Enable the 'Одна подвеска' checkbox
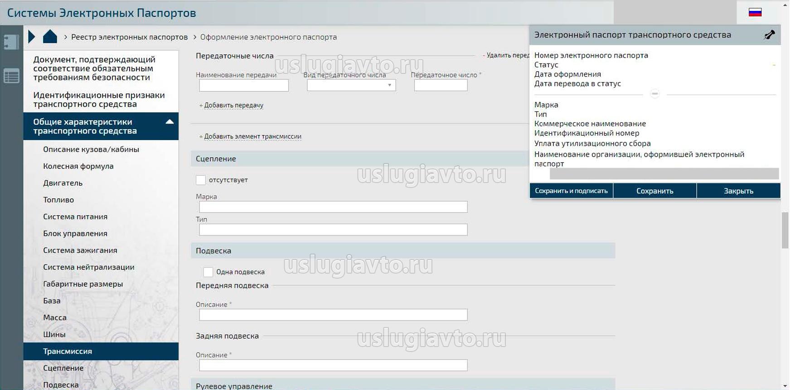Screen dimensions: 790x390 [x=208, y=272]
